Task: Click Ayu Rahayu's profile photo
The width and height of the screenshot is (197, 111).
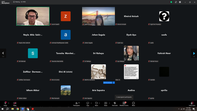Action: (131, 53)
